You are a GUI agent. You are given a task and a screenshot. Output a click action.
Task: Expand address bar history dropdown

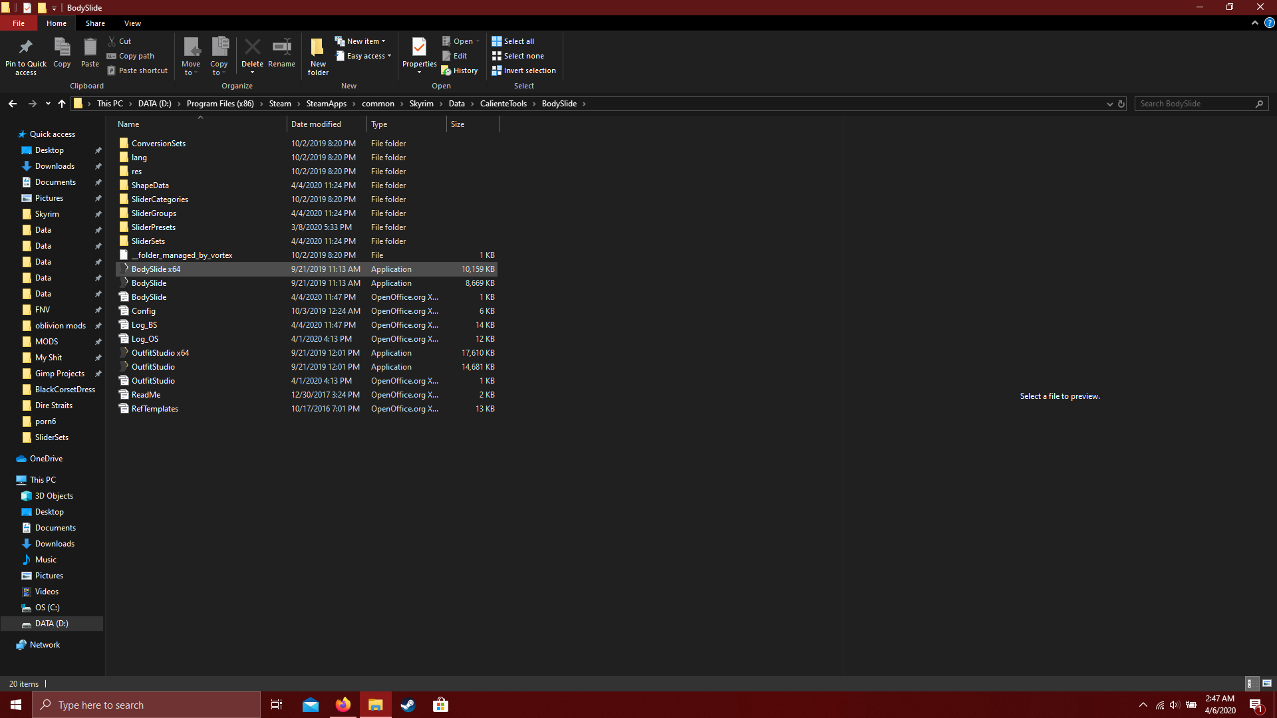pyautogui.click(x=1109, y=104)
